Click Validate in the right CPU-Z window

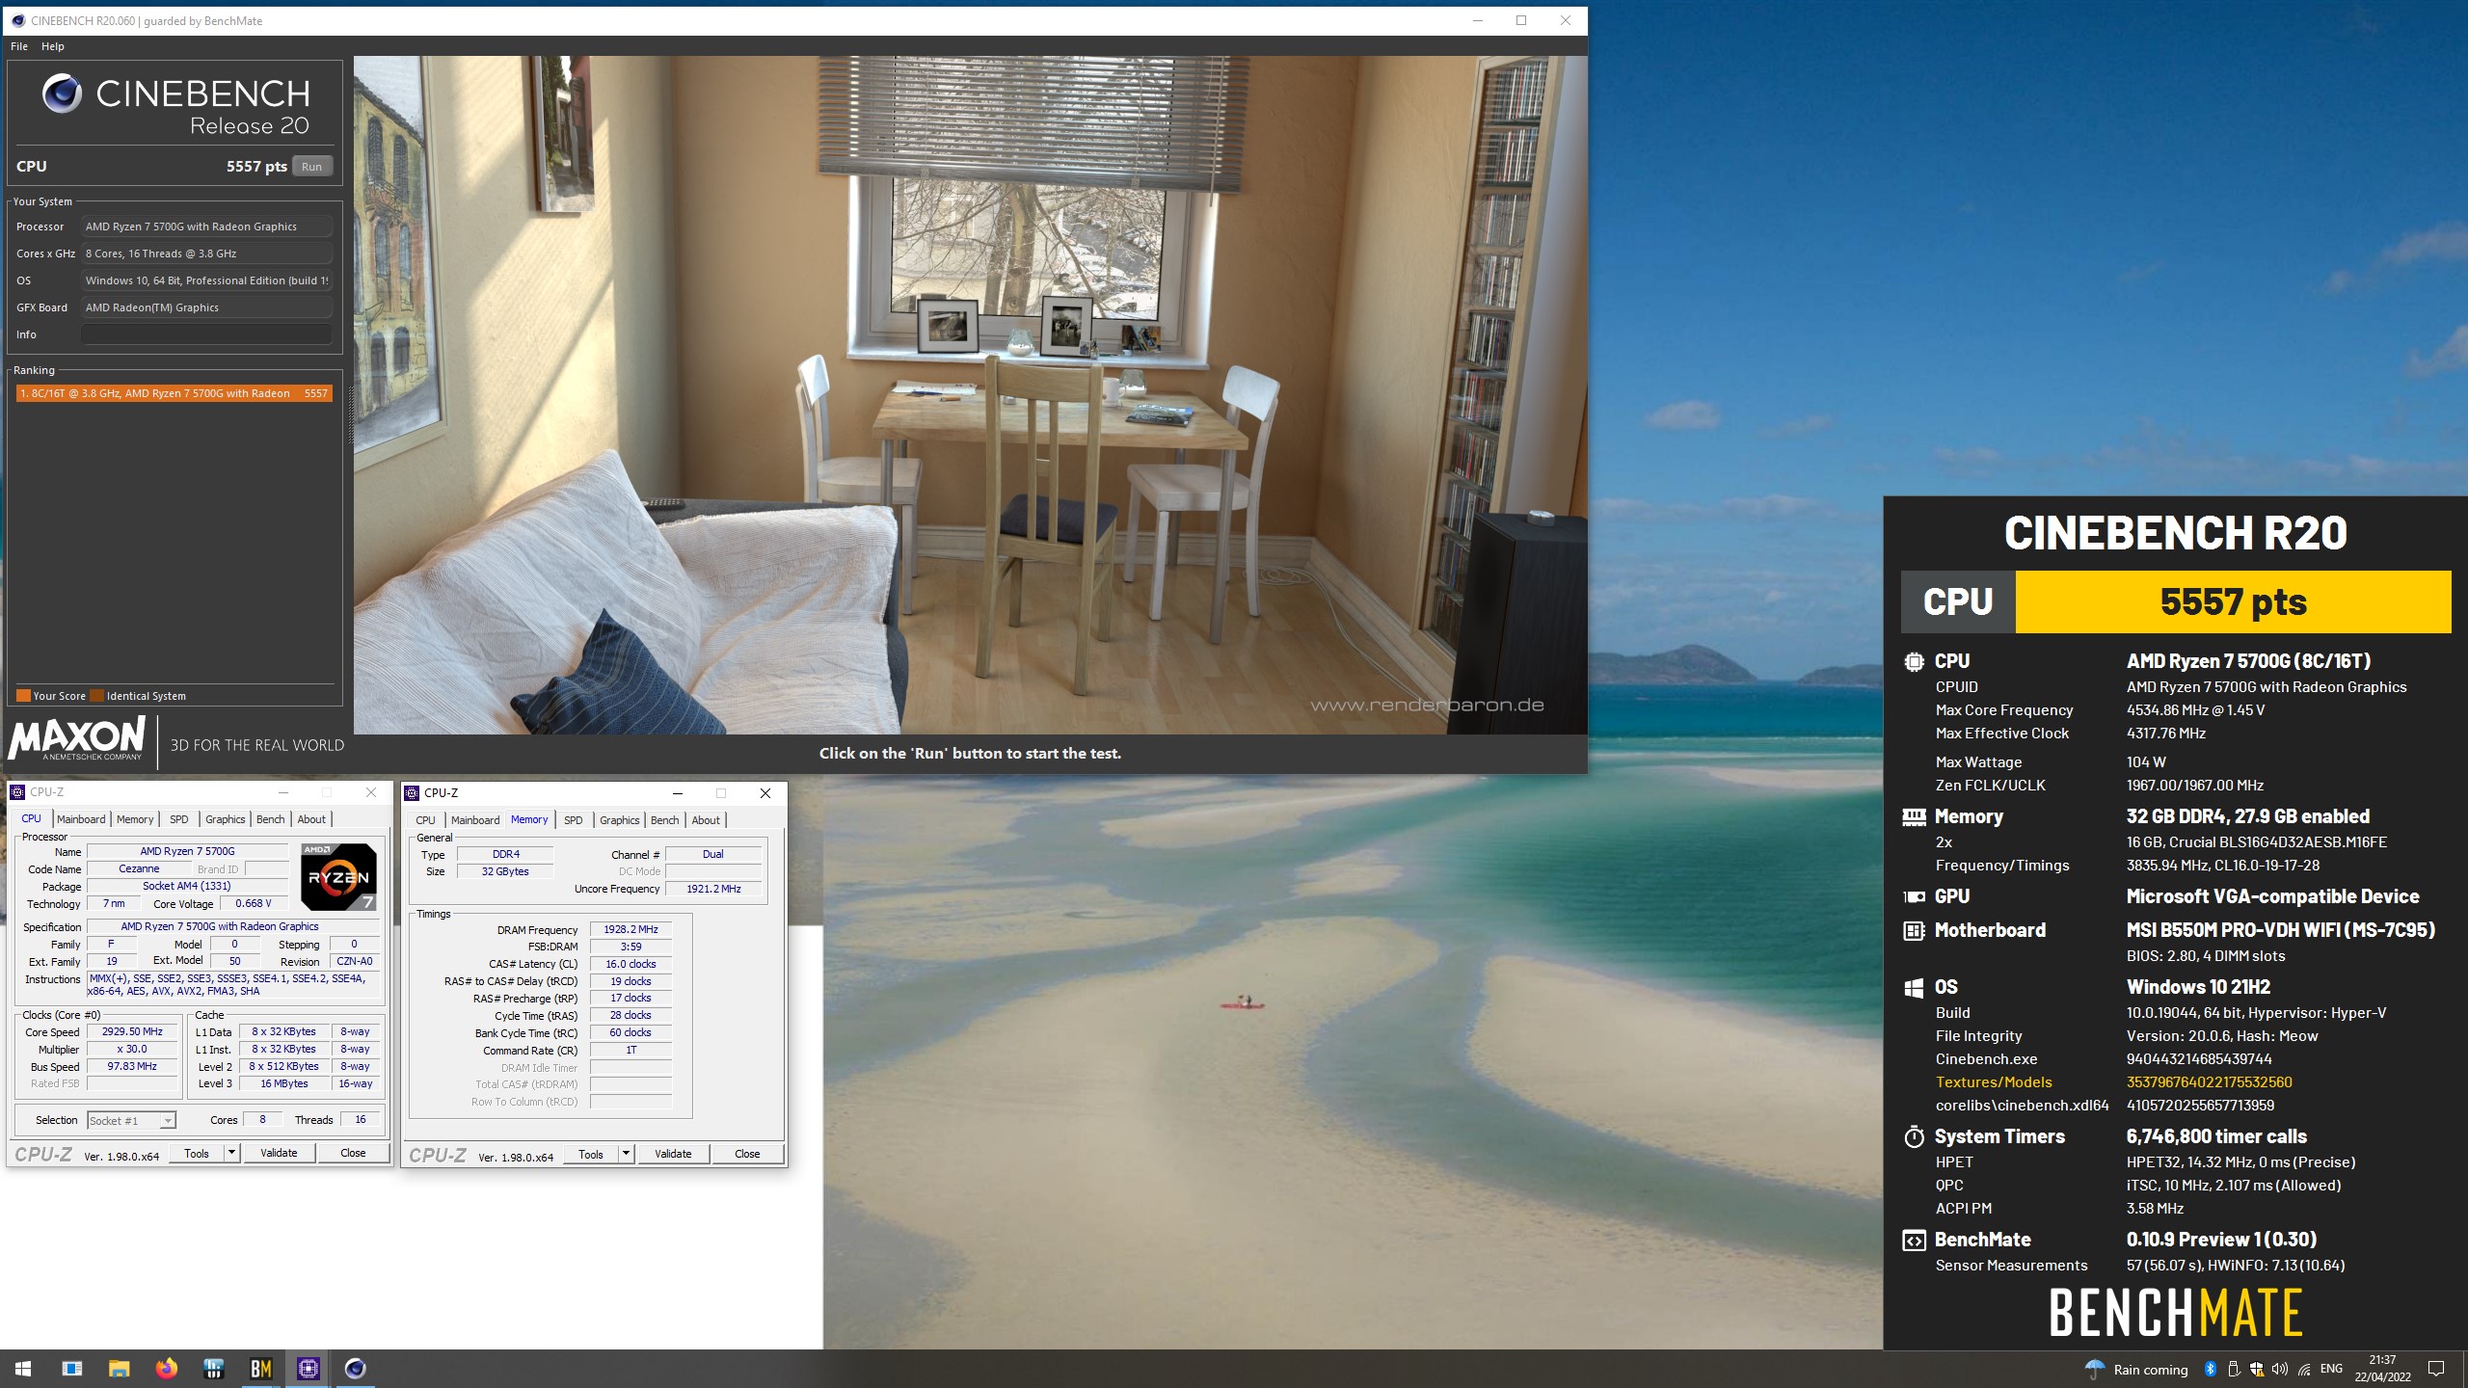point(673,1154)
